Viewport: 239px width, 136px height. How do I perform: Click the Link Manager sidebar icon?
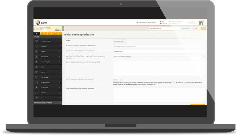click(x=37, y=77)
